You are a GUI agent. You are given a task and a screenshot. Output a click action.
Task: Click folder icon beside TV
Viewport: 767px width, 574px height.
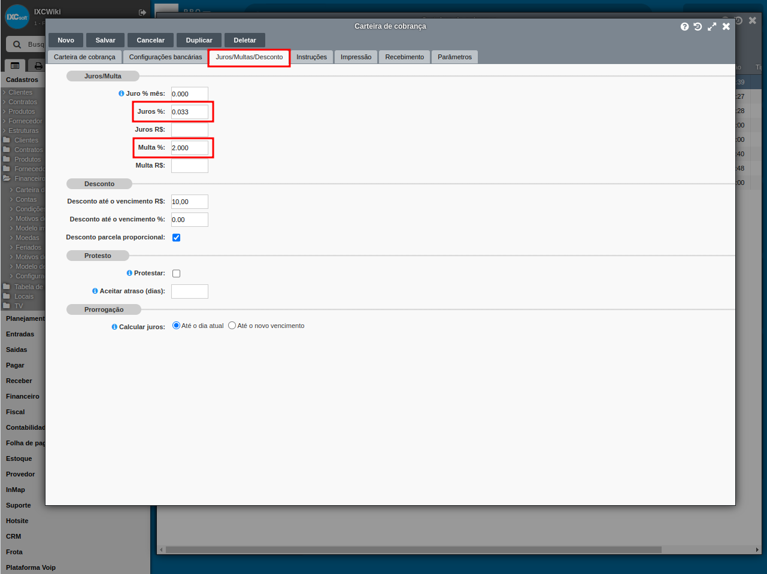coord(7,306)
